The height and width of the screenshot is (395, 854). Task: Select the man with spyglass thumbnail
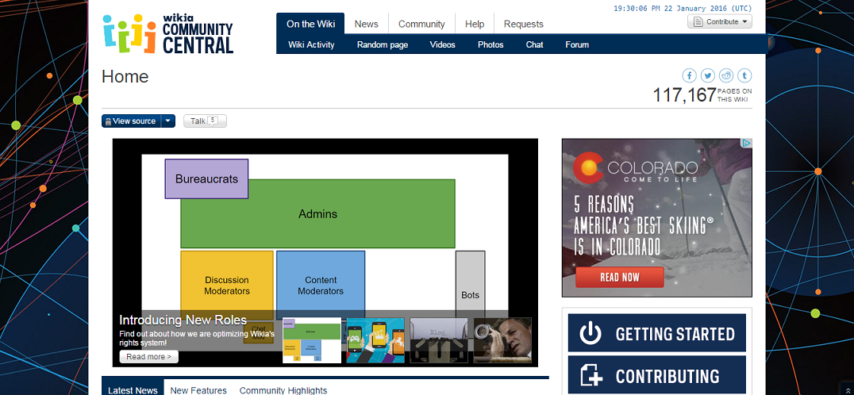[502, 340]
